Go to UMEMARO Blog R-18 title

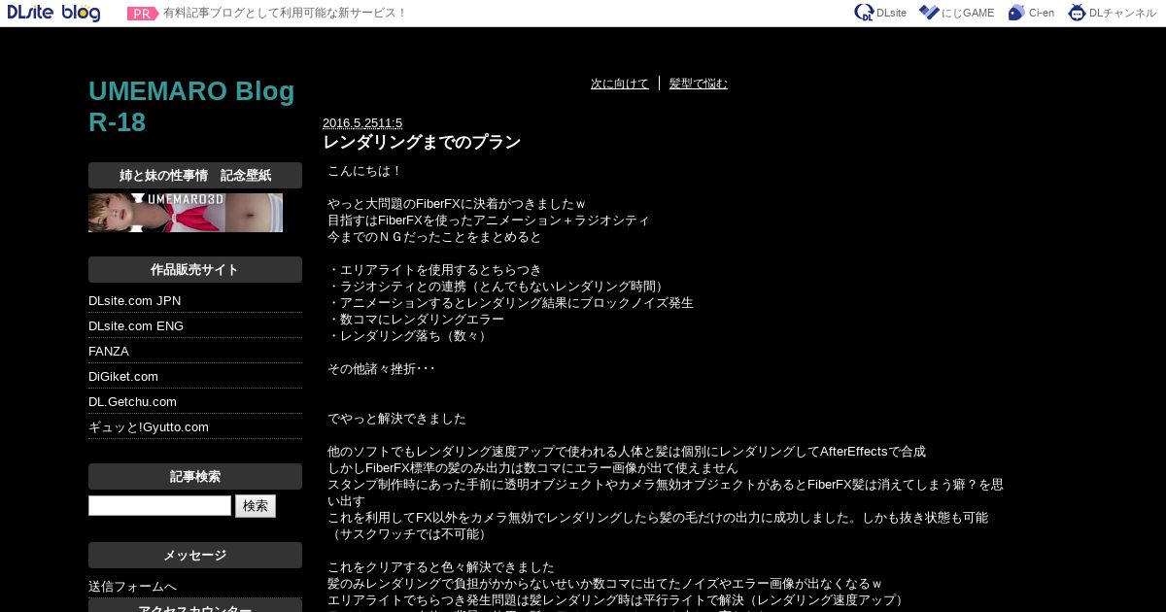coord(191,107)
